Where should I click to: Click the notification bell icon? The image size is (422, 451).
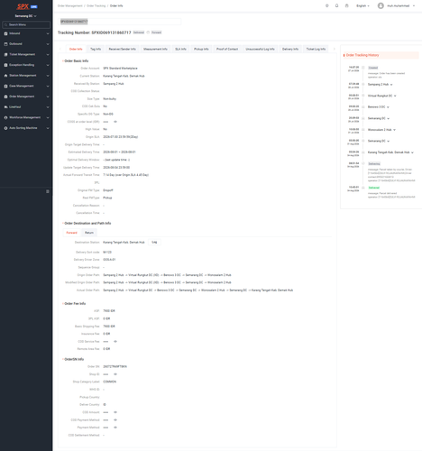coord(336,5)
